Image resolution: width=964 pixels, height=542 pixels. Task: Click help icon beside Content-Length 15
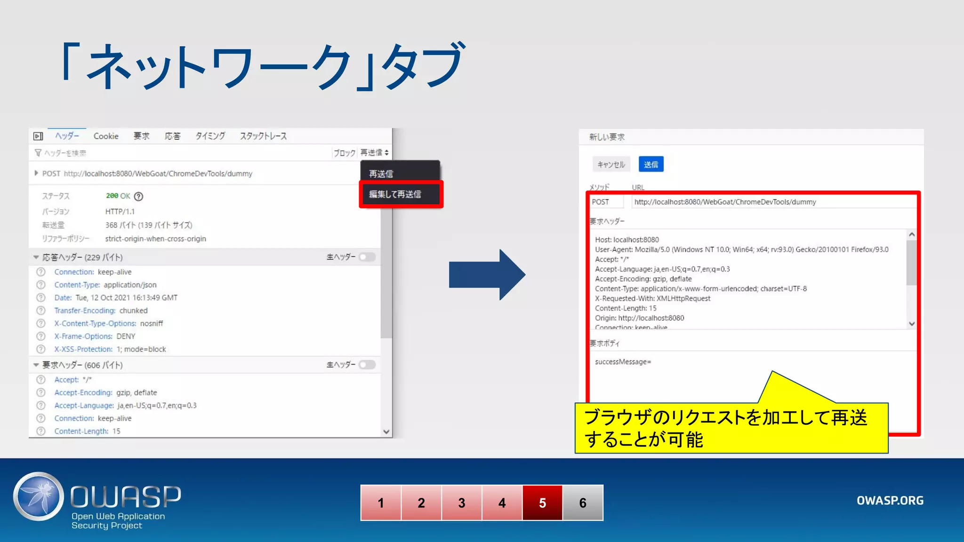click(41, 431)
